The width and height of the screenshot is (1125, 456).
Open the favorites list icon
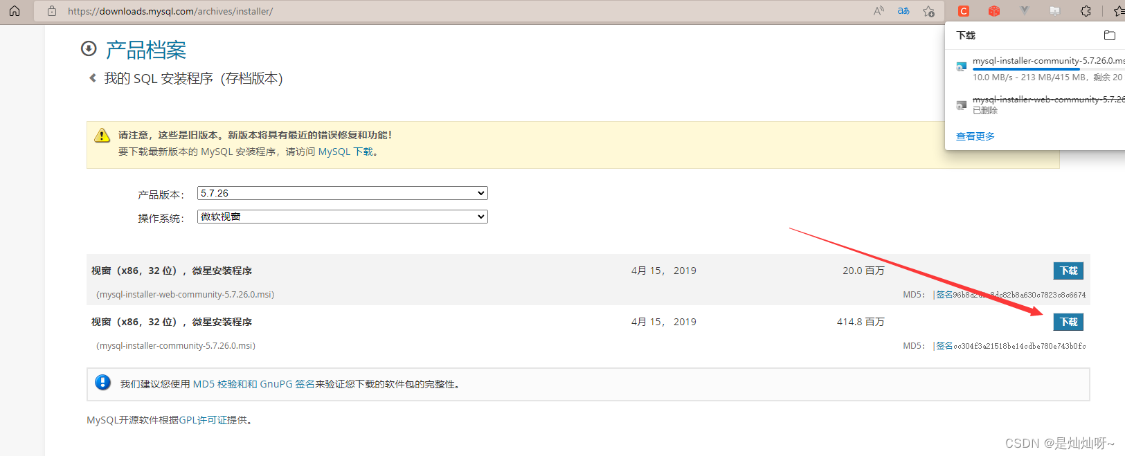[1118, 11]
